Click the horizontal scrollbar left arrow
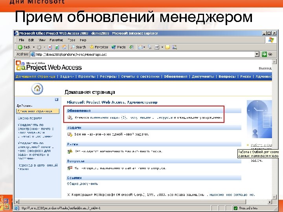Viewport: 283px width, 212px height. [x=17, y=202]
